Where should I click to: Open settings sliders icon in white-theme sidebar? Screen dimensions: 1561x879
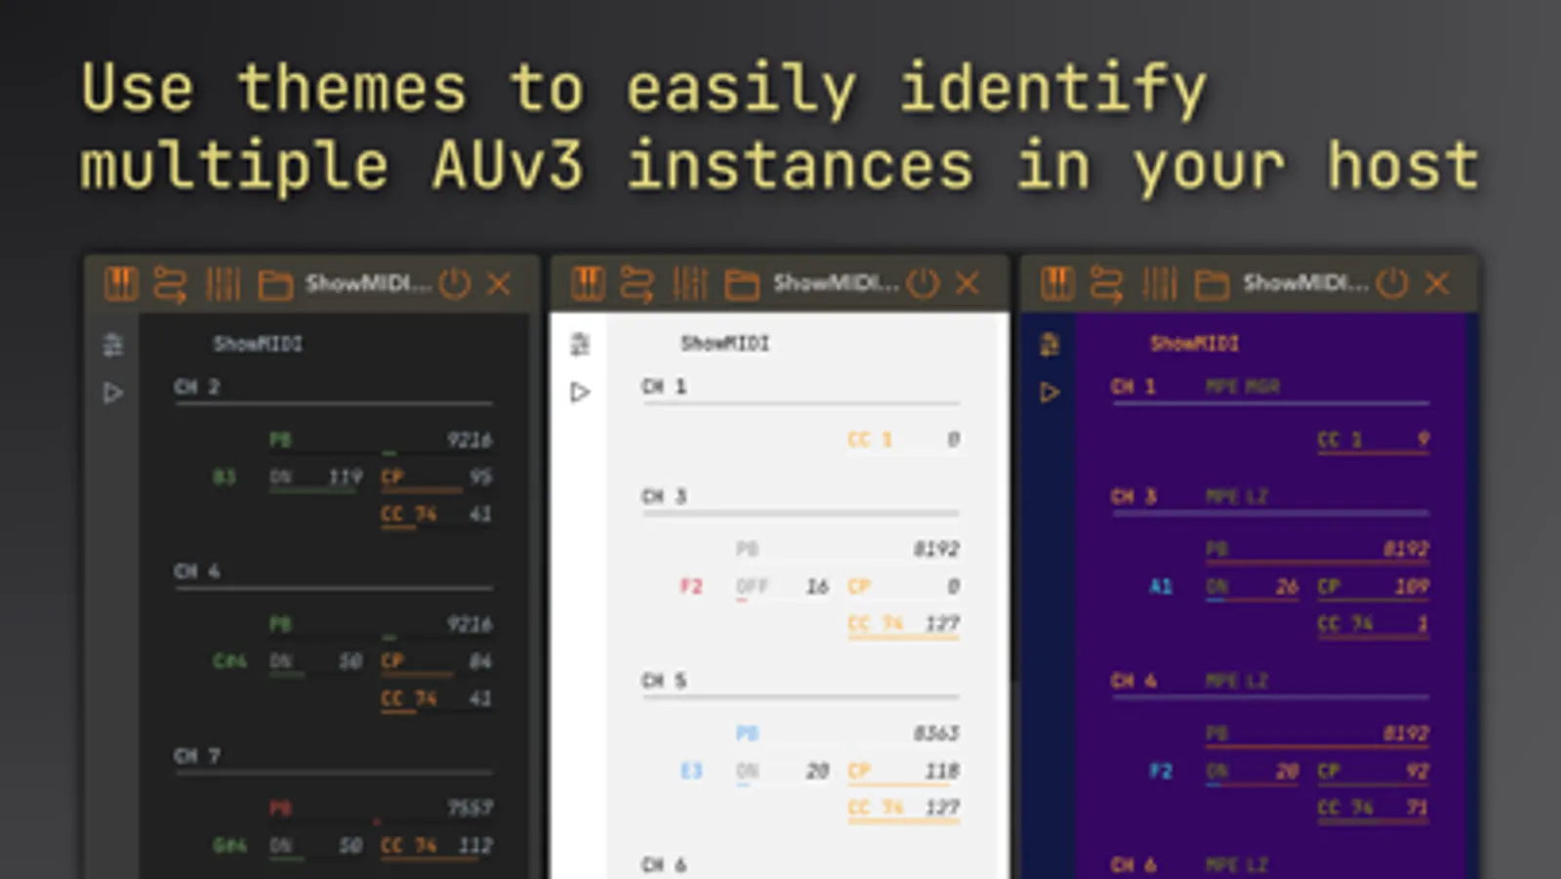tap(580, 344)
